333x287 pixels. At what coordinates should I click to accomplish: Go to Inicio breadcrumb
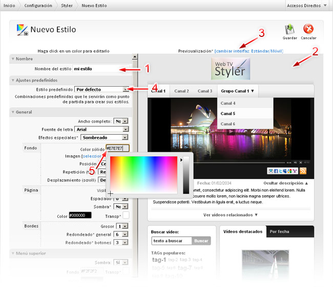[9, 6]
